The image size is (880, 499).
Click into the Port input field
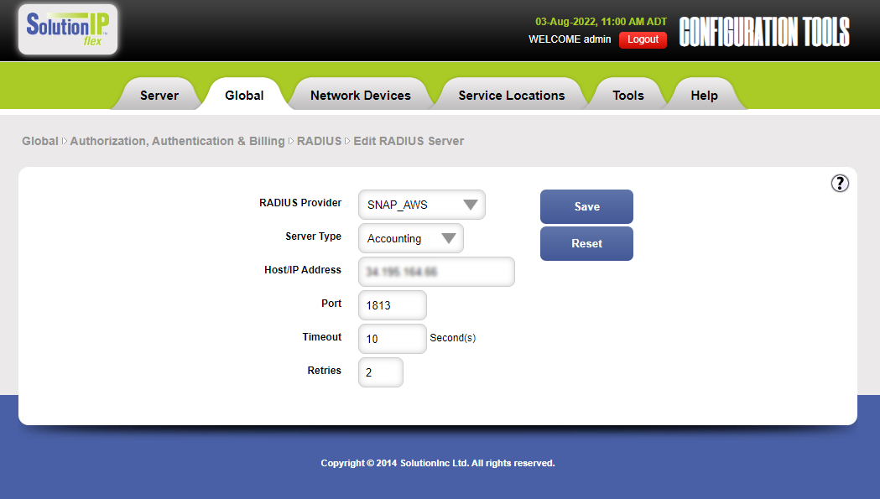pyautogui.click(x=392, y=305)
